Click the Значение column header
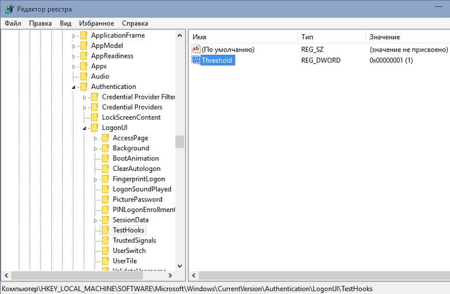 coord(408,37)
